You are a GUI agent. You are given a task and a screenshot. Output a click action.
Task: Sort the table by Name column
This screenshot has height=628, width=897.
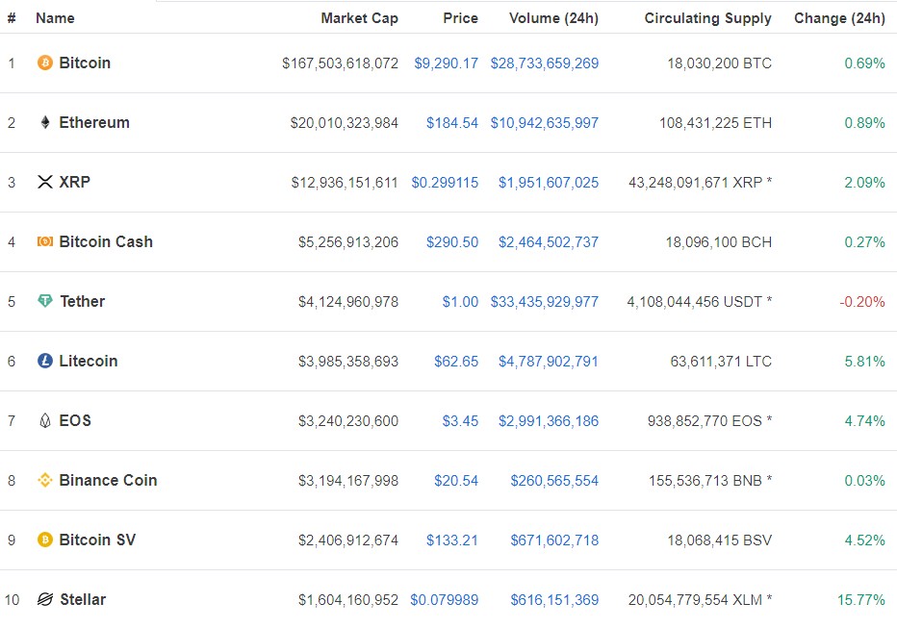click(x=55, y=18)
